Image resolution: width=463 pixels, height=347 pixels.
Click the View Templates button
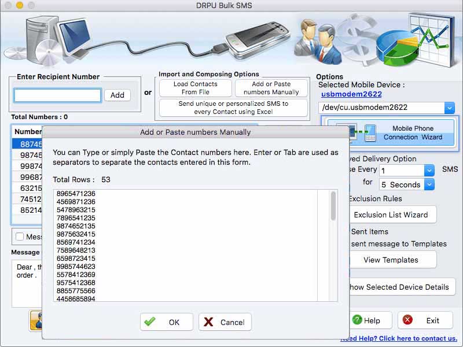tap(393, 260)
